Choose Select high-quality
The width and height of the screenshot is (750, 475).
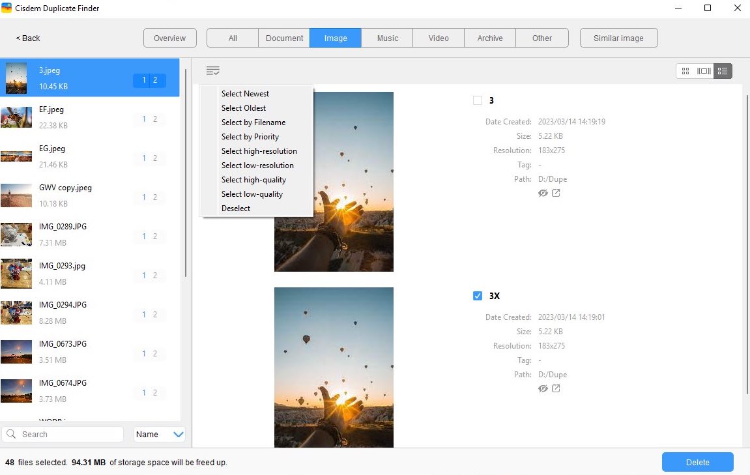pyautogui.click(x=253, y=180)
